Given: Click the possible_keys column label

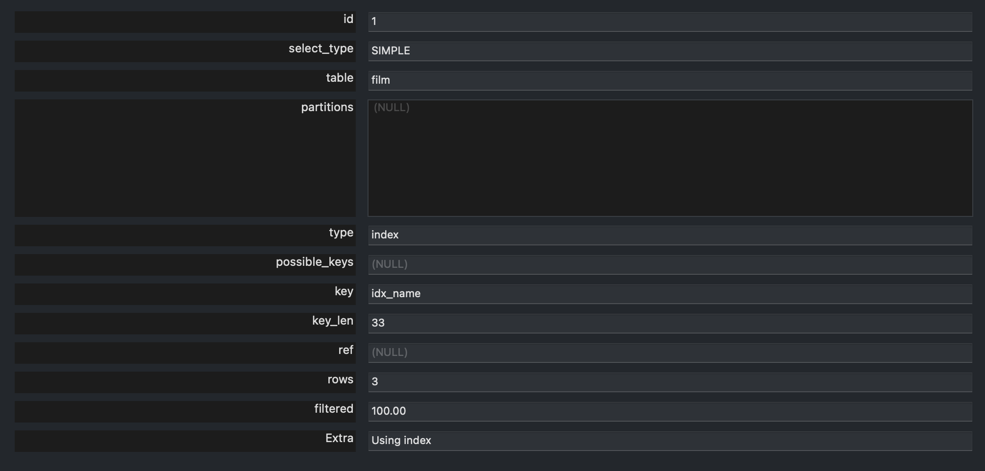Looking at the screenshot, I should [314, 262].
